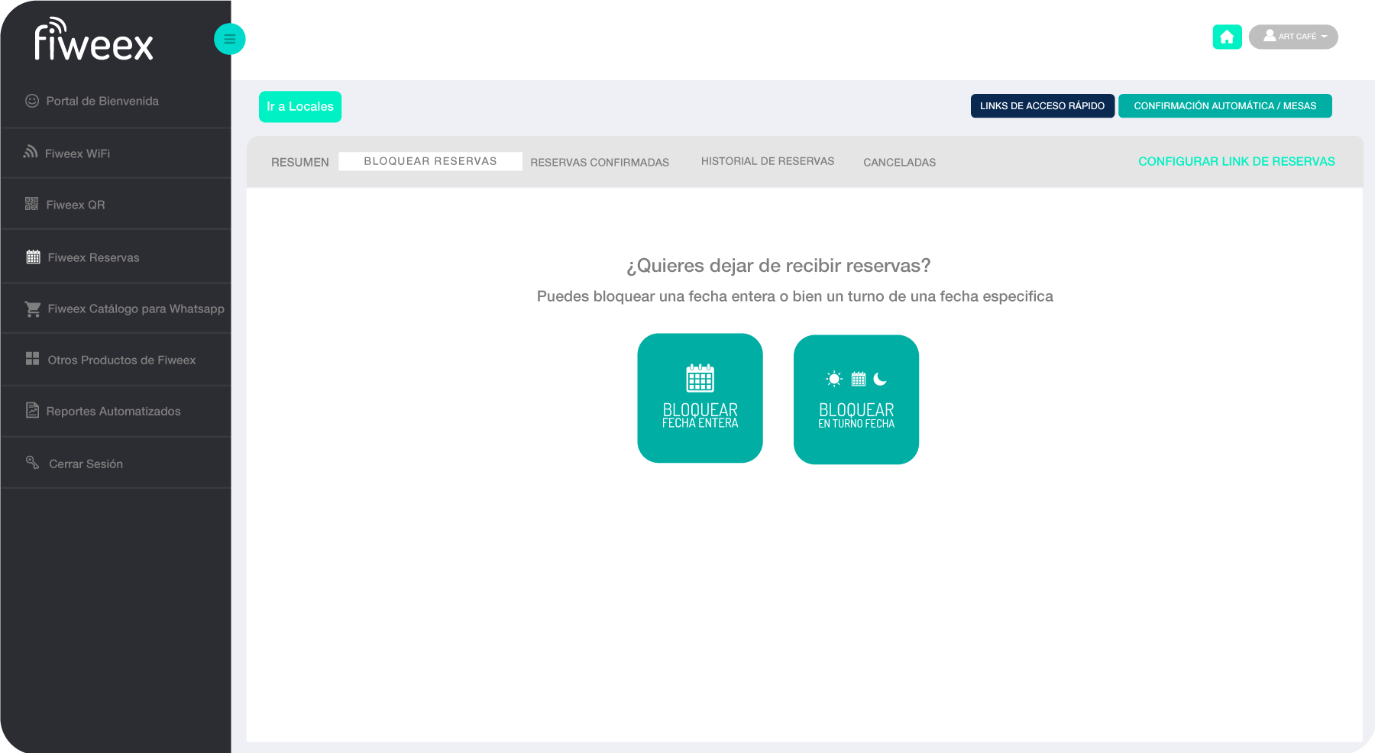Click the Fiweex Reservas calendar icon
This screenshot has height=753, width=1375.
(x=33, y=257)
